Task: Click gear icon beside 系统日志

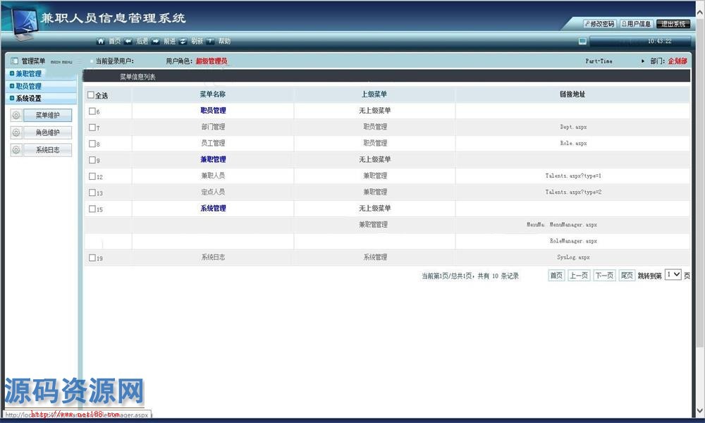Action: 17,150
